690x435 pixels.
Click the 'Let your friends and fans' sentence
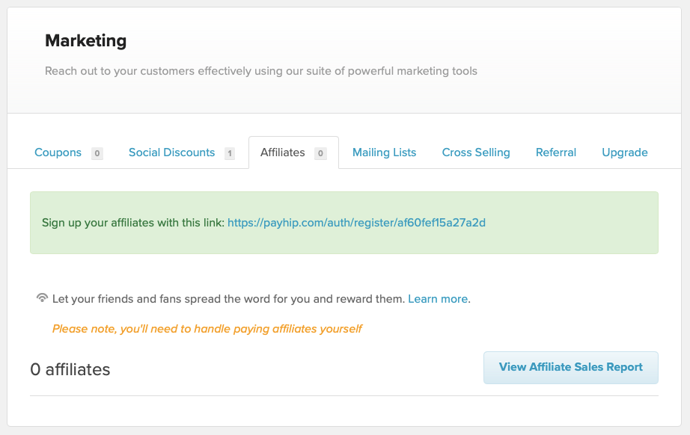tap(228, 299)
